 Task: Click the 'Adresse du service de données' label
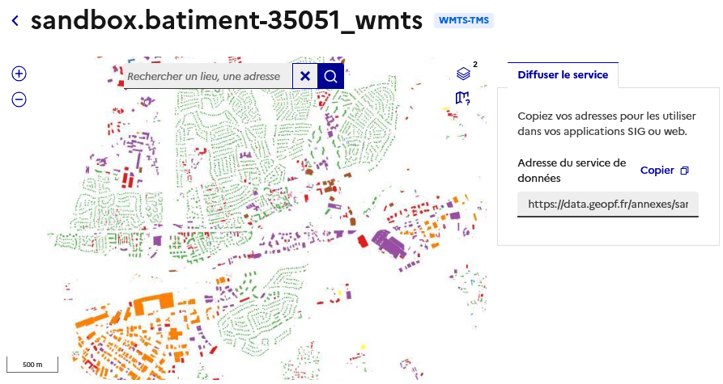tap(572, 171)
